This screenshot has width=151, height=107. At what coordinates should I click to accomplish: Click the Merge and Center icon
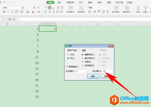tap(71, 8)
